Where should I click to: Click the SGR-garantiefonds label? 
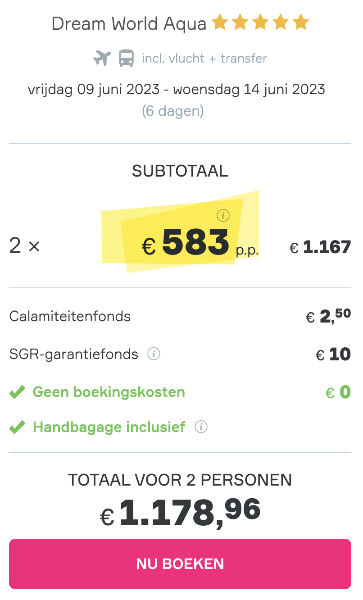(x=74, y=355)
